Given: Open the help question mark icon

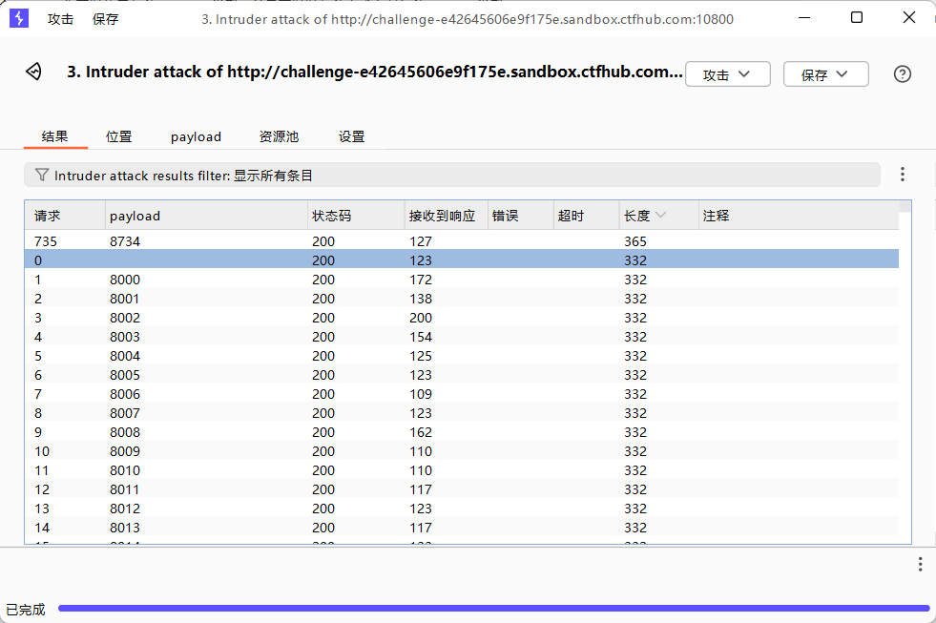Looking at the screenshot, I should pyautogui.click(x=902, y=74).
